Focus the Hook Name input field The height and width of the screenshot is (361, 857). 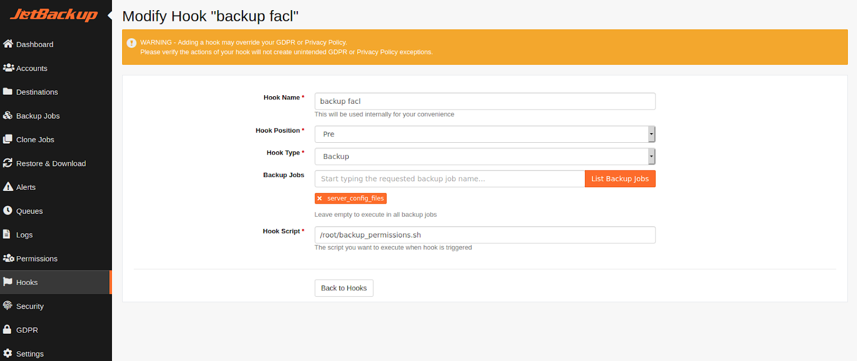click(485, 101)
